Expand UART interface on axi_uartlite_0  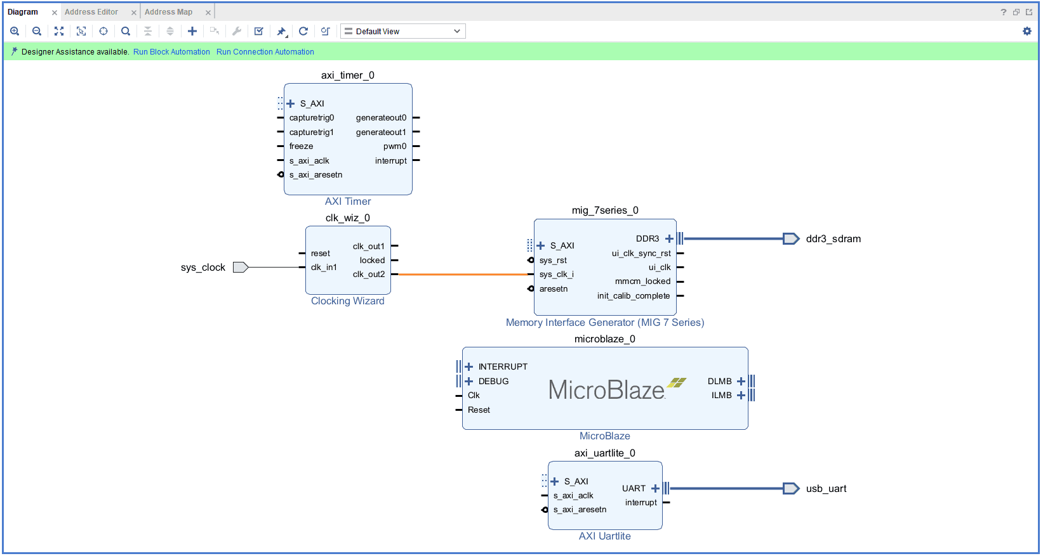click(x=655, y=488)
